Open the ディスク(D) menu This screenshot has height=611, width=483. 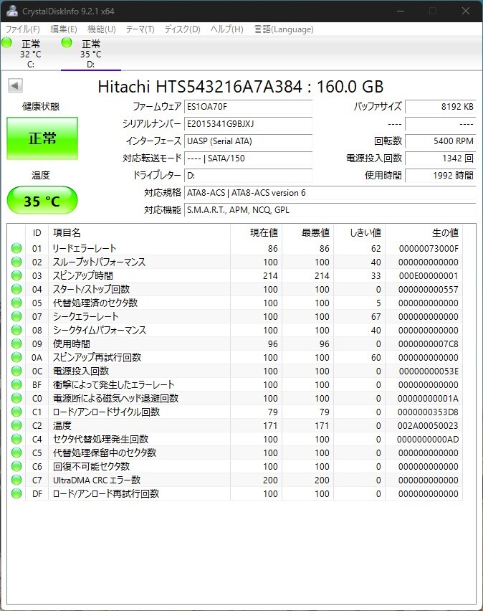(x=182, y=29)
